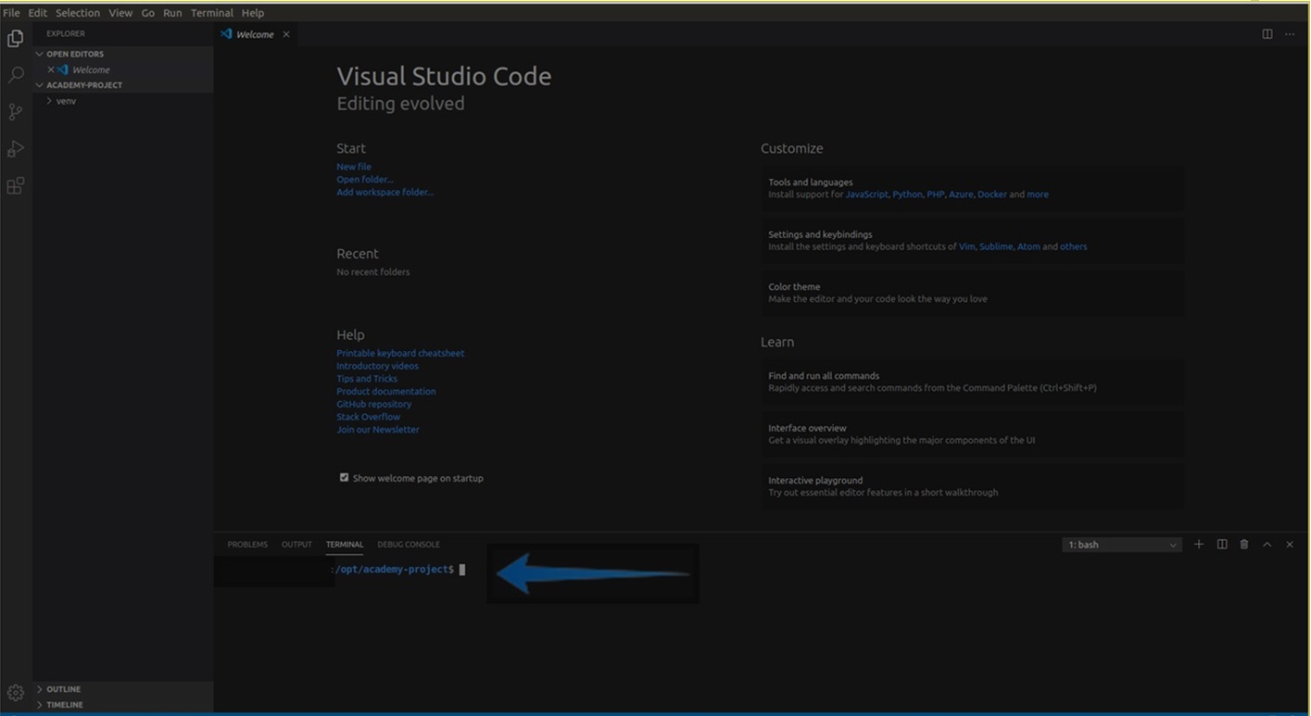The height and width of the screenshot is (716, 1311).
Task: Open the Tips and Tricks link
Action: [x=367, y=379]
